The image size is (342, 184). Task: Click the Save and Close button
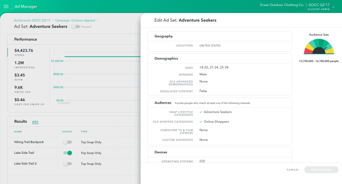click(321, 169)
